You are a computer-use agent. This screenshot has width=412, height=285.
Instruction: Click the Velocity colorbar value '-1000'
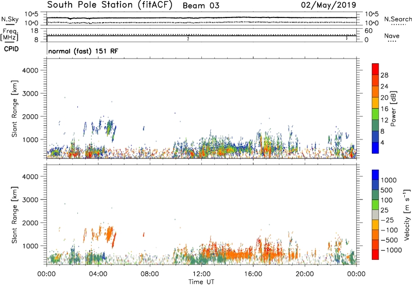pyautogui.click(x=391, y=250)
